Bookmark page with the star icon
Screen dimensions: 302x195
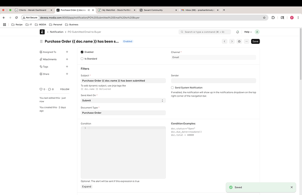[264, 17]
